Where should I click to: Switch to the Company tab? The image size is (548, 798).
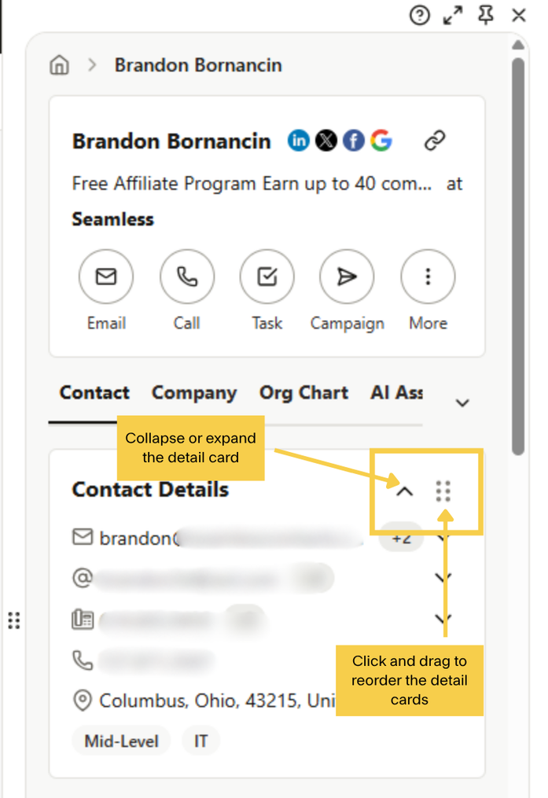(x=194, y=393)
